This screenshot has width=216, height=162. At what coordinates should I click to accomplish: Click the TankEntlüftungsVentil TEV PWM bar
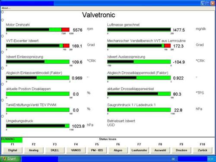pyautogui.click(x=38, y=110)
